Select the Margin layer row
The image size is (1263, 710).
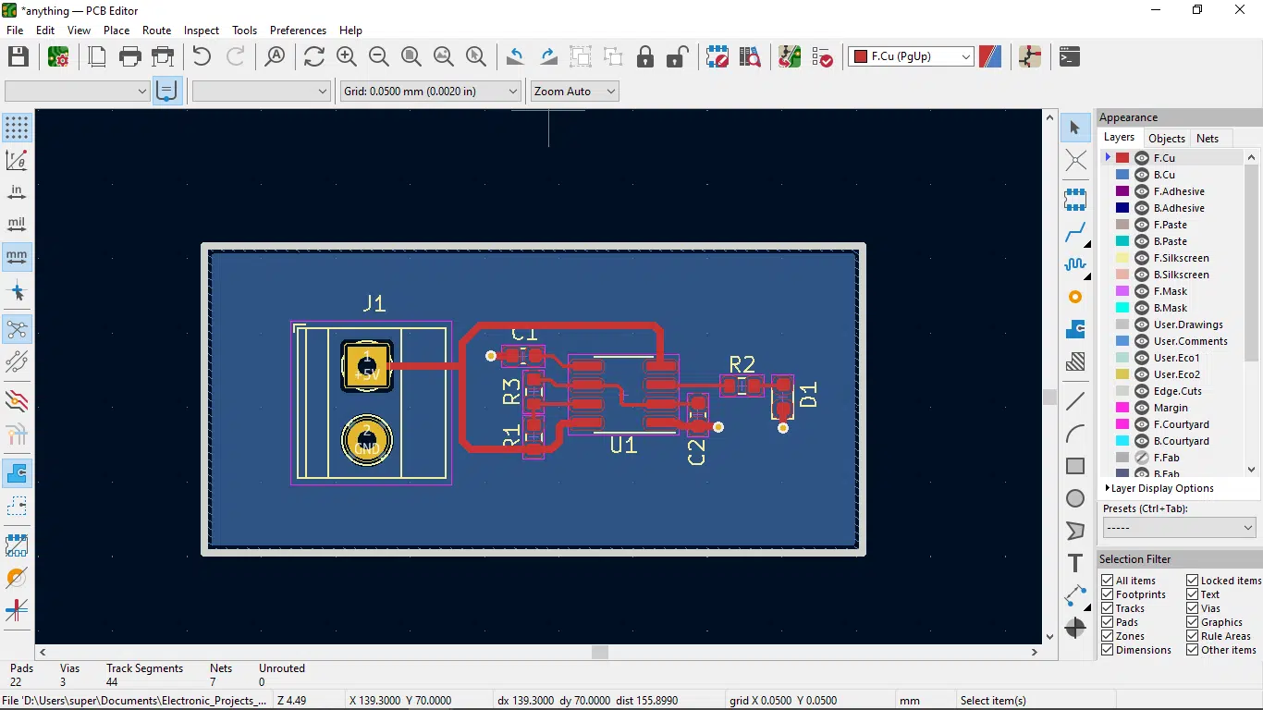1172,408
